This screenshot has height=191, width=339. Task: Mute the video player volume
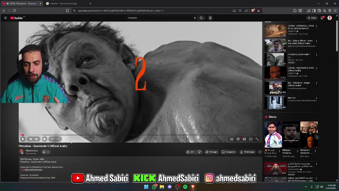tap(44, 139)
